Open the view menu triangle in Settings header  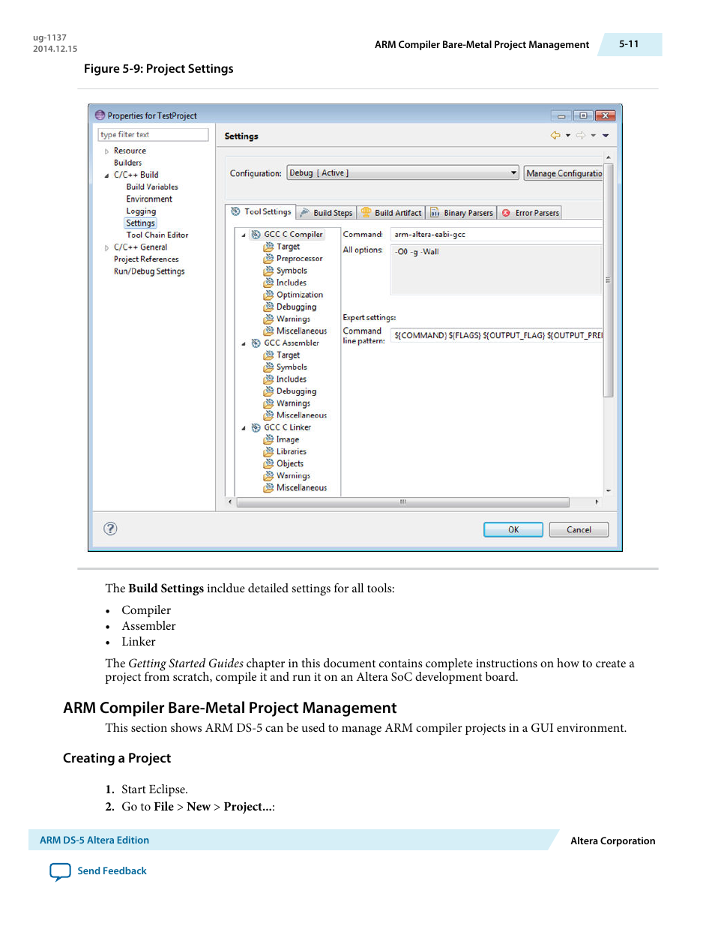[606, 136]
